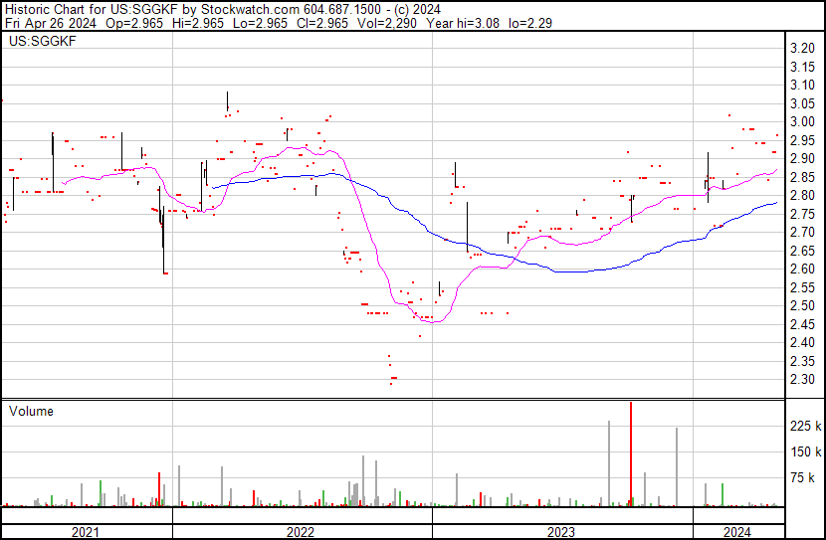Click the 2.35 price axis label
This screenshot has width=826, height=540.
coord(802,361)
